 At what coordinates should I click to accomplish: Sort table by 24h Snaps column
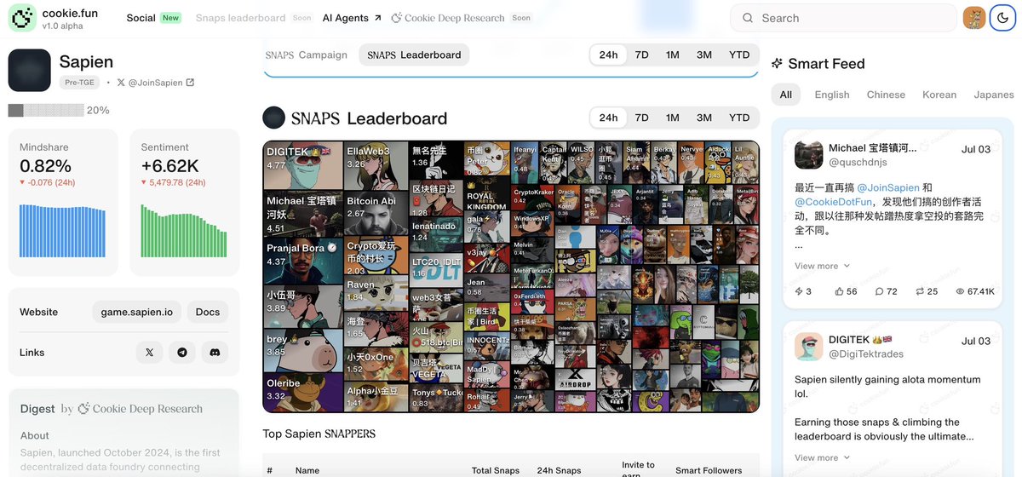click(x=559, y=470)
